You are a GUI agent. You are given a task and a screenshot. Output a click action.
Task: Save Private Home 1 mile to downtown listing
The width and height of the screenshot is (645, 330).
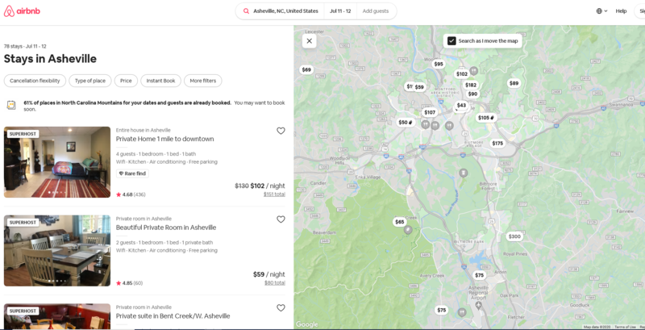pyautogui.click(x=281, y=131)
